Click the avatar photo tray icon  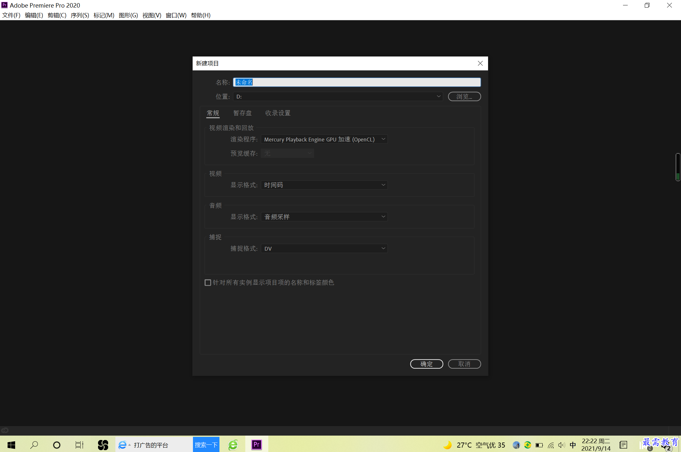pyautogui.click(x=516, y=445)
